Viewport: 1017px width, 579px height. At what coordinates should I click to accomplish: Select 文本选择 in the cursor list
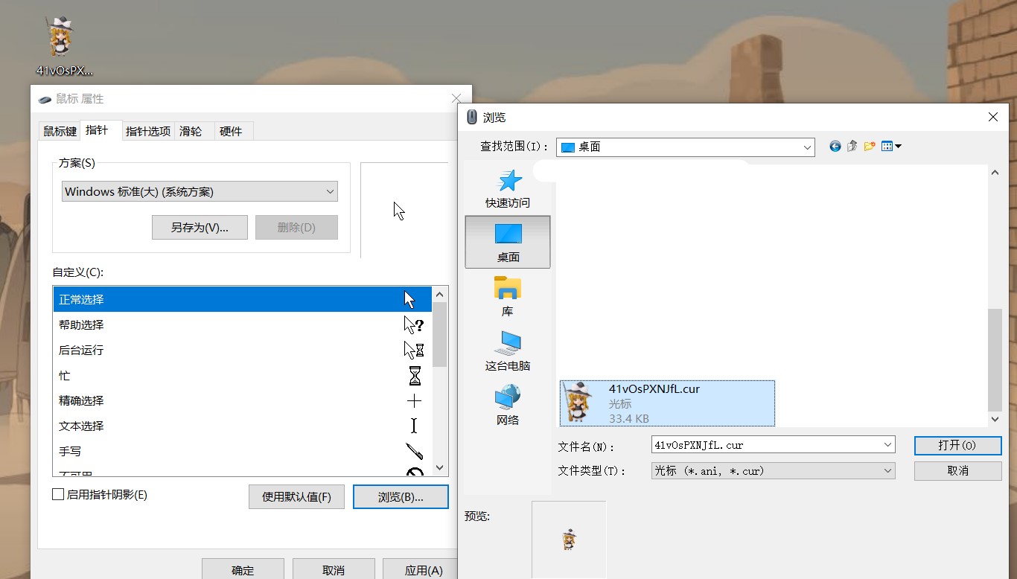(82, 426)
